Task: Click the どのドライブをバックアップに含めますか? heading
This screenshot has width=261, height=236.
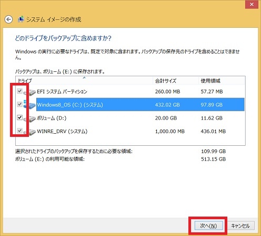Action: click(x=63, y=38)
